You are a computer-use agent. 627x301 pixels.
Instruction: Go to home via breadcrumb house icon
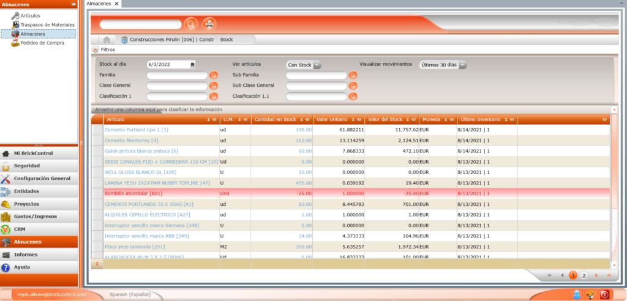[x=107, y=40]
